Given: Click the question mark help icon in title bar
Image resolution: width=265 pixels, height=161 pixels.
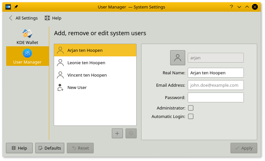Looking at the screenshot, I should pos(231,7).
